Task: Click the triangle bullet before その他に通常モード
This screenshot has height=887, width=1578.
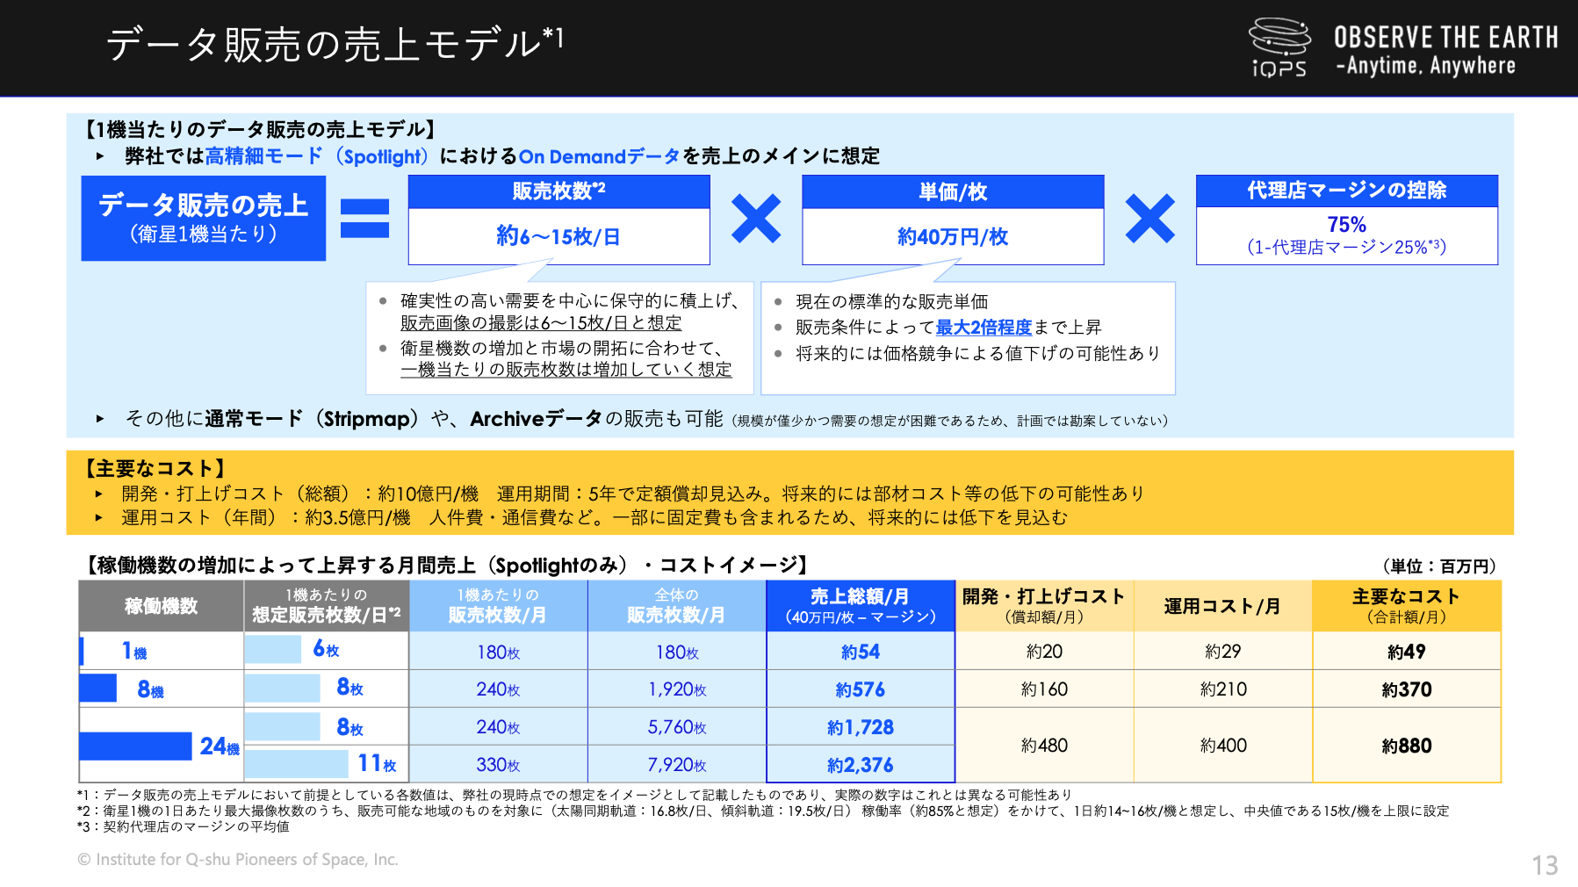Action: tap(100, 419)
